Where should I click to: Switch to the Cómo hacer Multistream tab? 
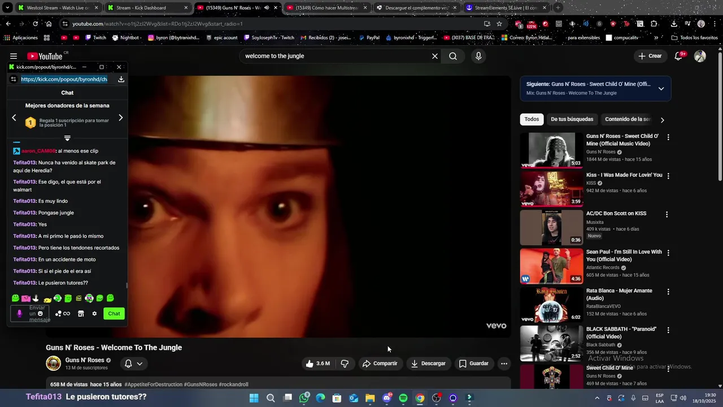(x=327, y=8)
